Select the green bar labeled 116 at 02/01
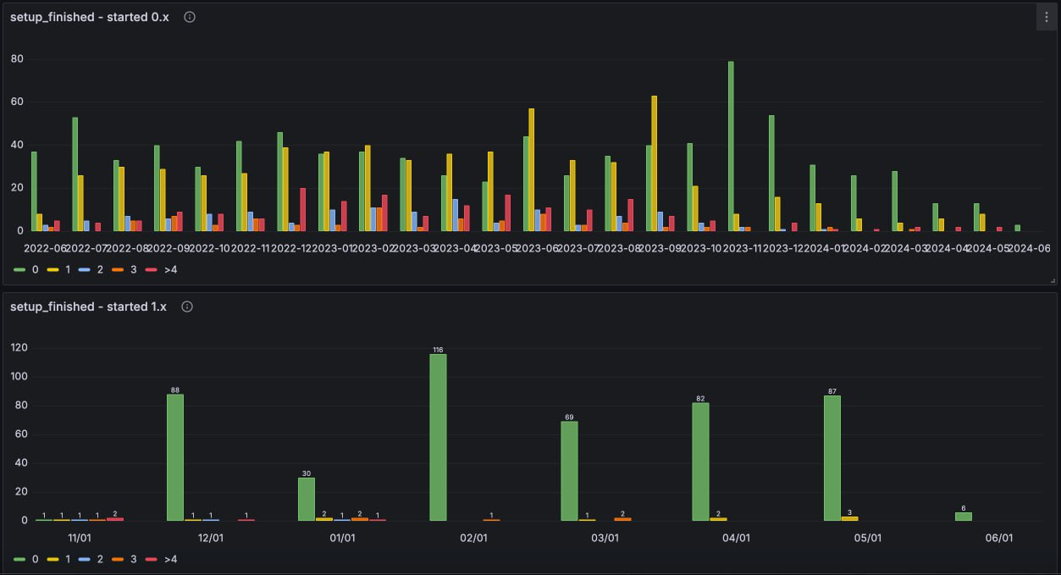 [x=438, y=437]
